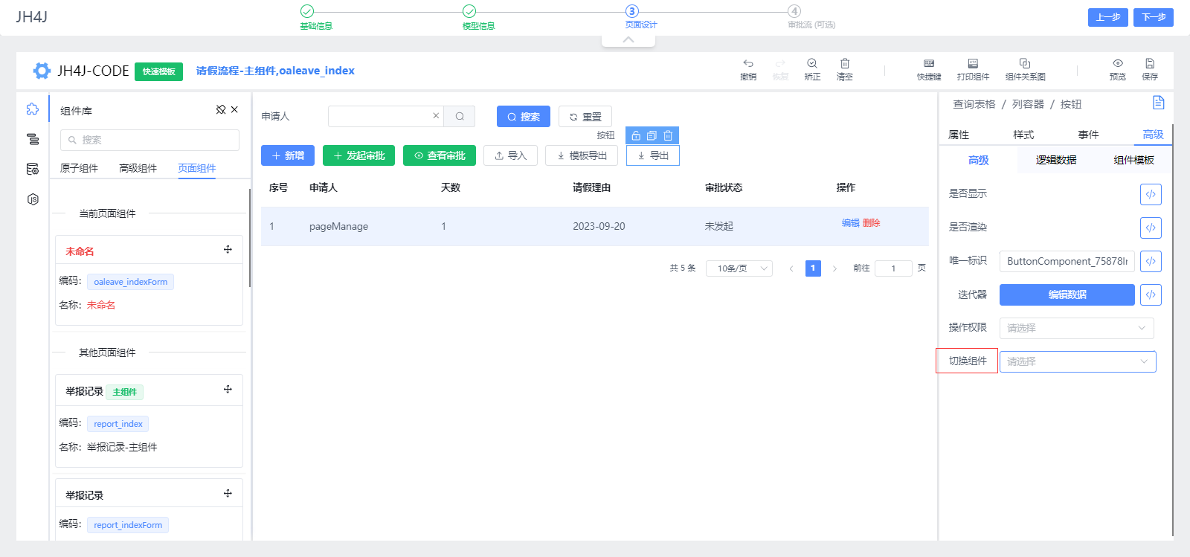This screenshot has width=1190, height=557.
Task: Open the data source sidebar icon
Action: 33,169
